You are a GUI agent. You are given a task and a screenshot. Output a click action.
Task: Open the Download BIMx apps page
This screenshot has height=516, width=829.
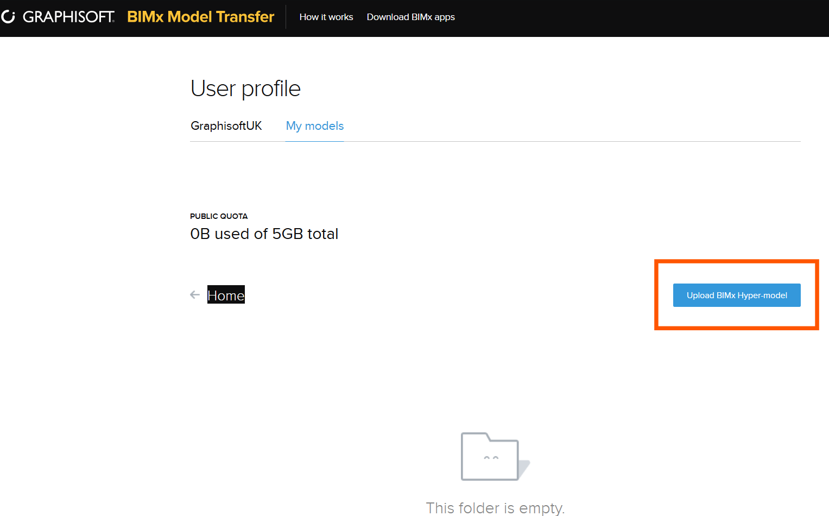pyautogui.click(x=411, y=17)
